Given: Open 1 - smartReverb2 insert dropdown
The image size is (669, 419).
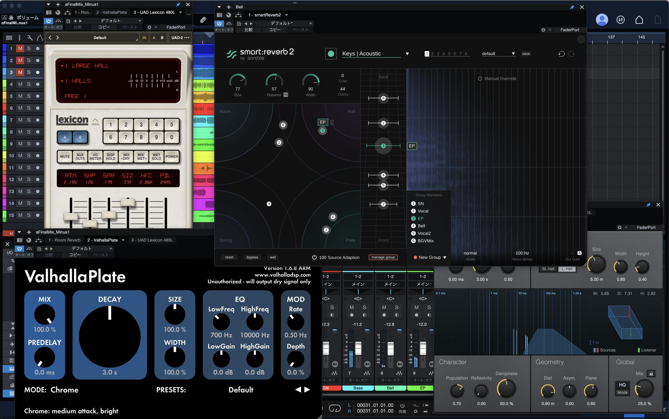Looking at the screenshot, I should point(286,15).
